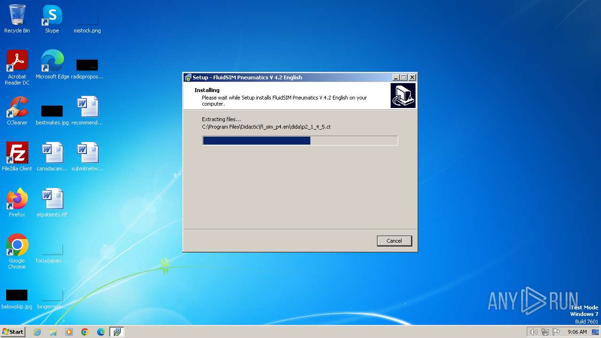Select the extracting file path text

point(266,127)
